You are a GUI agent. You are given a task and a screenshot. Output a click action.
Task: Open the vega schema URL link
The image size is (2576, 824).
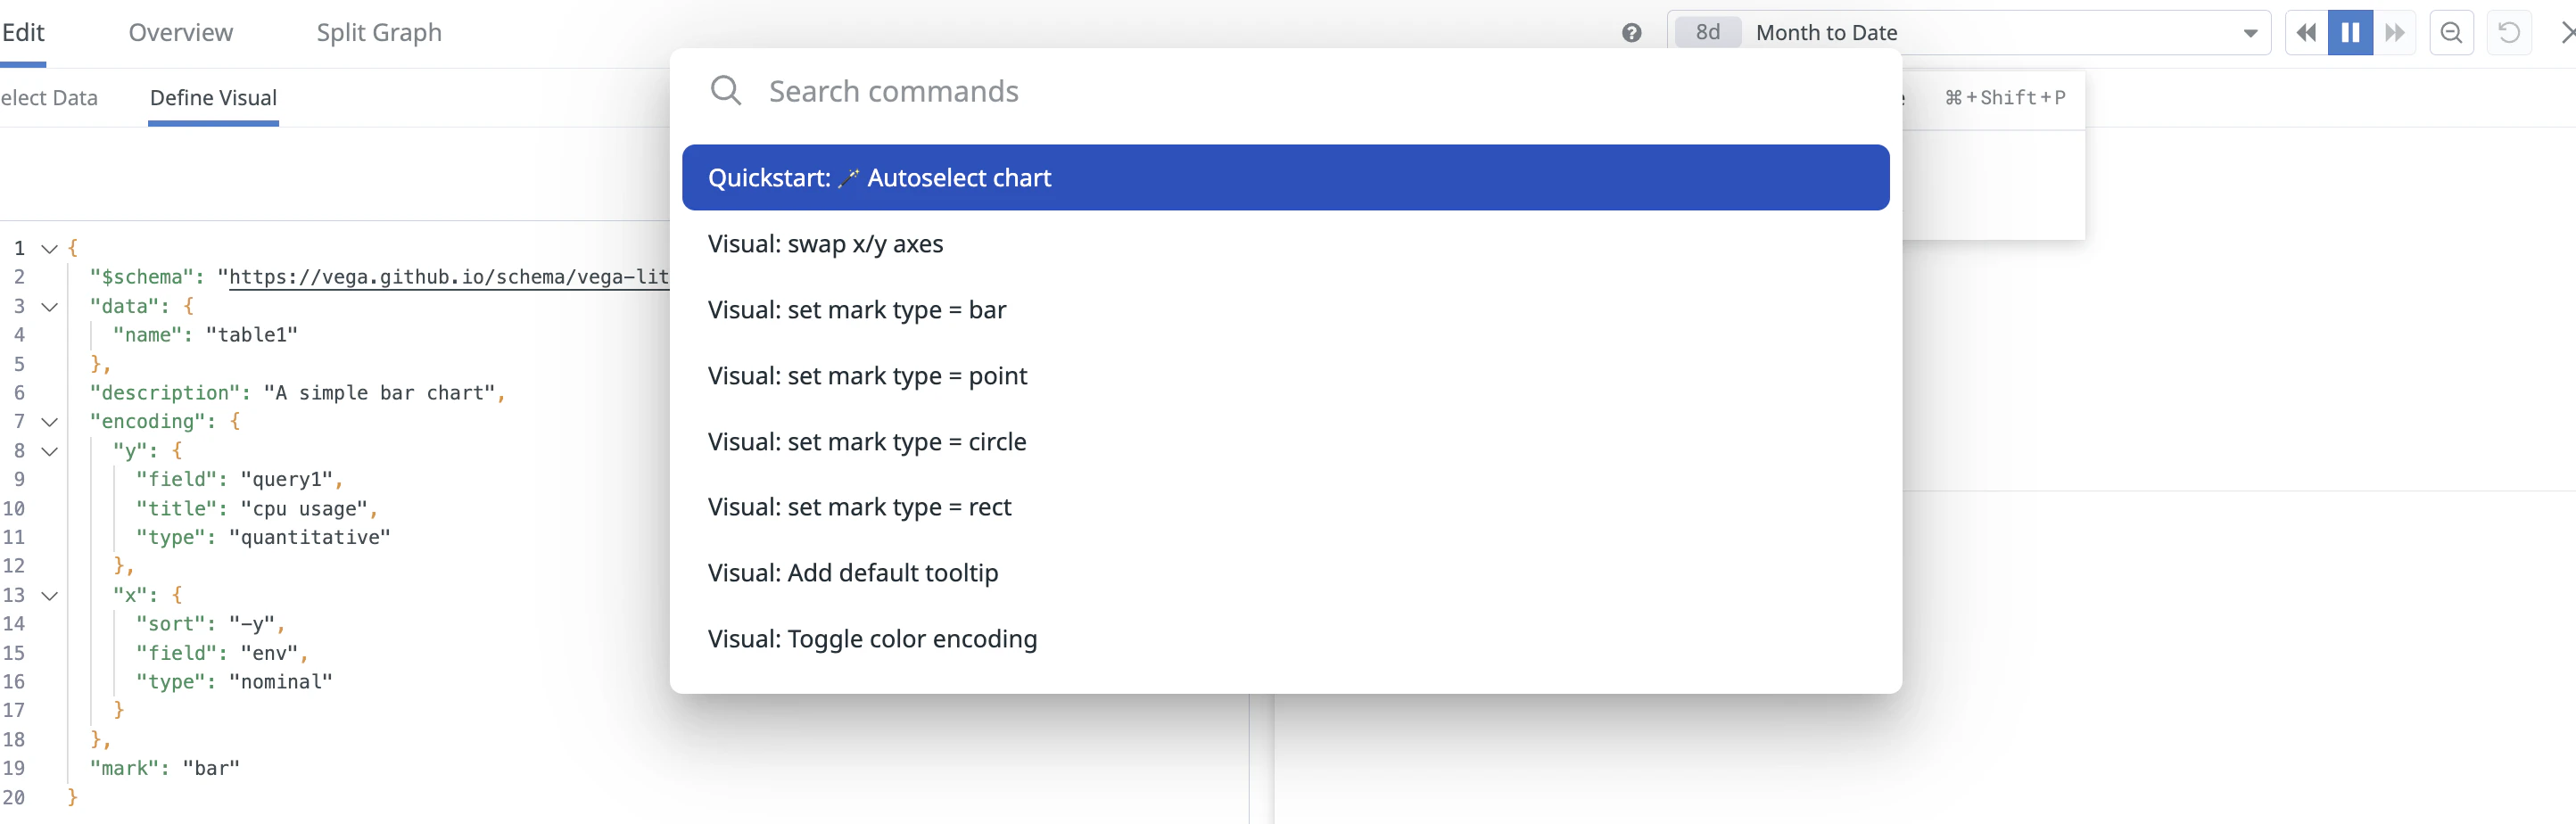tap(449, 277)
